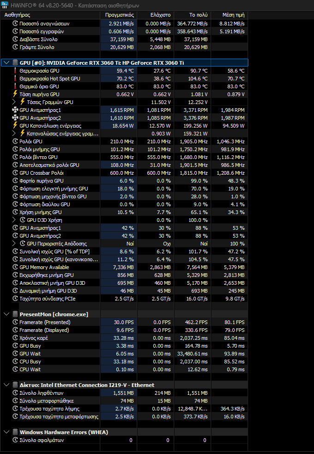
Task: Click the 199.256 W maximum power value
Action: (195, 126)
